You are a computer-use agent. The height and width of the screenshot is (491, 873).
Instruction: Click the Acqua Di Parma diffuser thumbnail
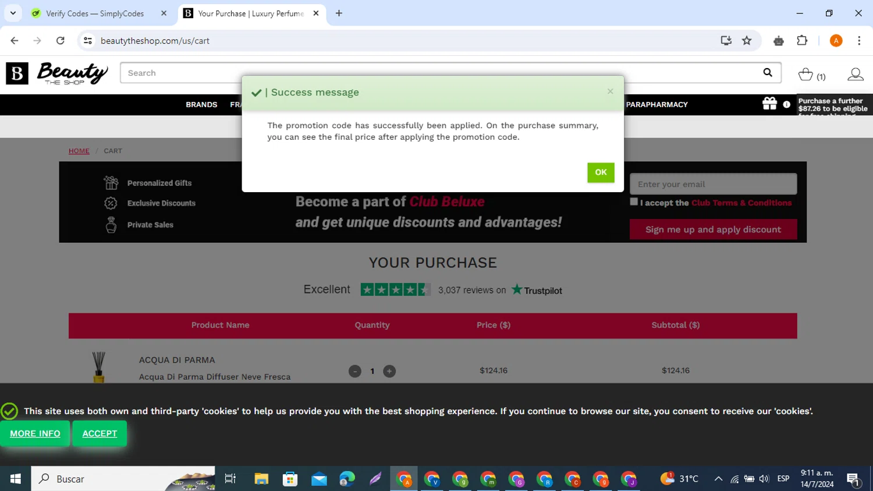[99, 367]
